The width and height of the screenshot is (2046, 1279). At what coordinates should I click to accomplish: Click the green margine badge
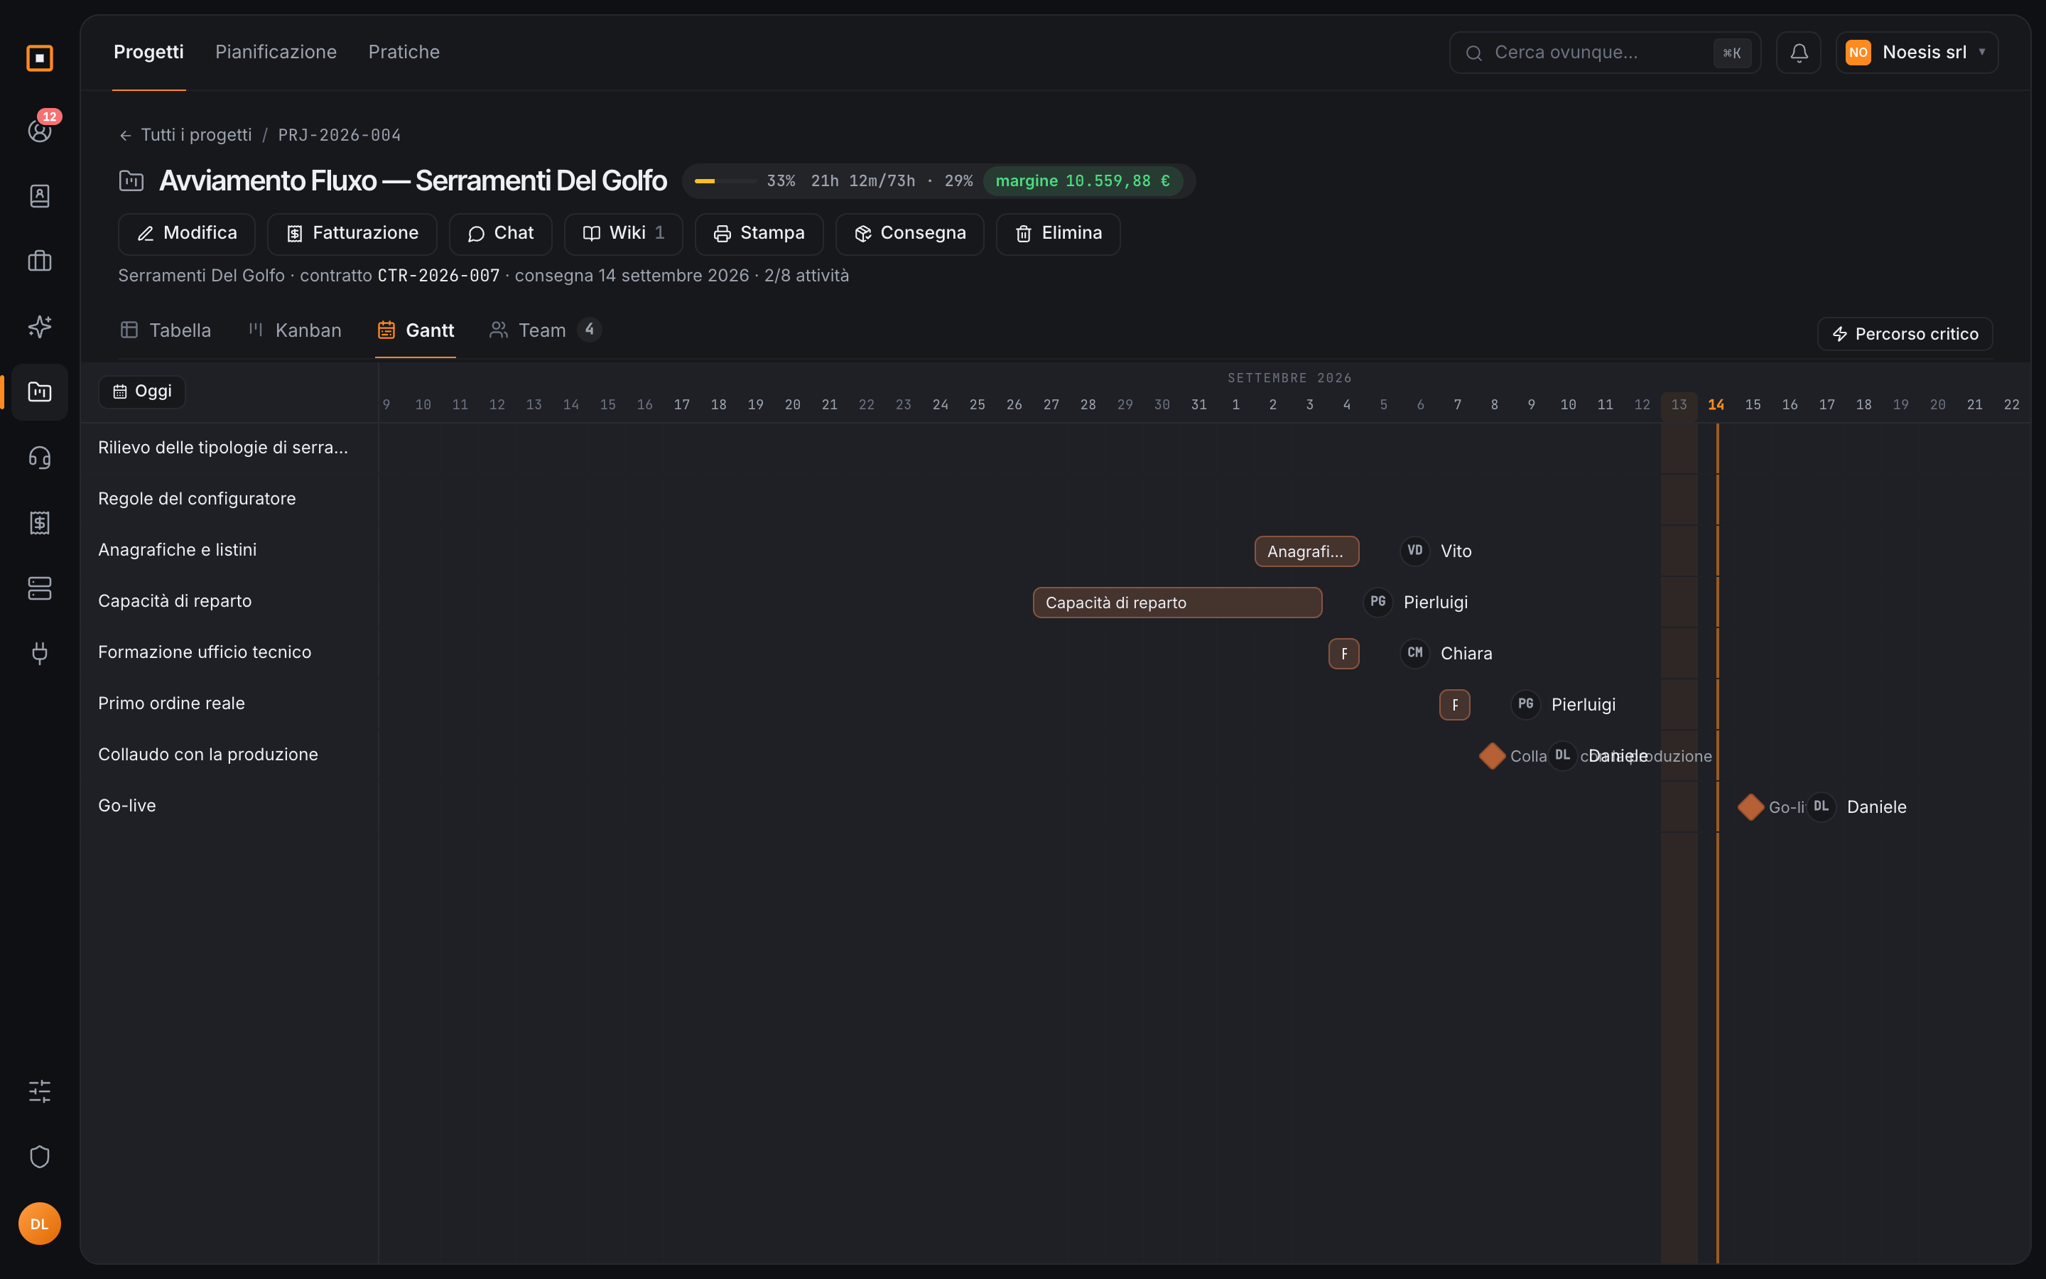click(1082, 181)
